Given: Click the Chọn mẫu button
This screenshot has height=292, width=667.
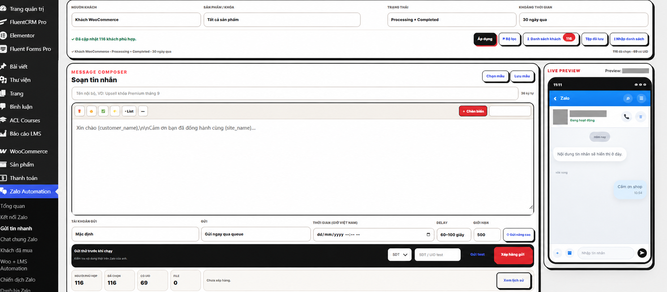Looking at the screenshot, I should pos(495,76).
